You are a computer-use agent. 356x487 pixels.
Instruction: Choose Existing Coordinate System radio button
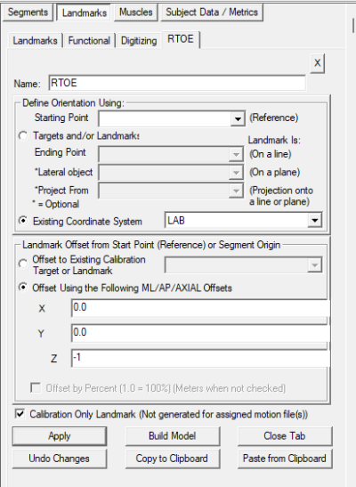pos(23,221)
